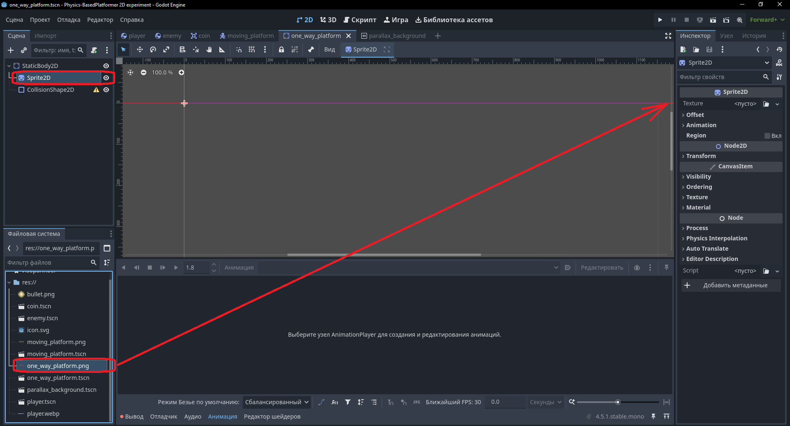
Task: Adjust the animation timeline zoom slider
Action: point(618,402)
